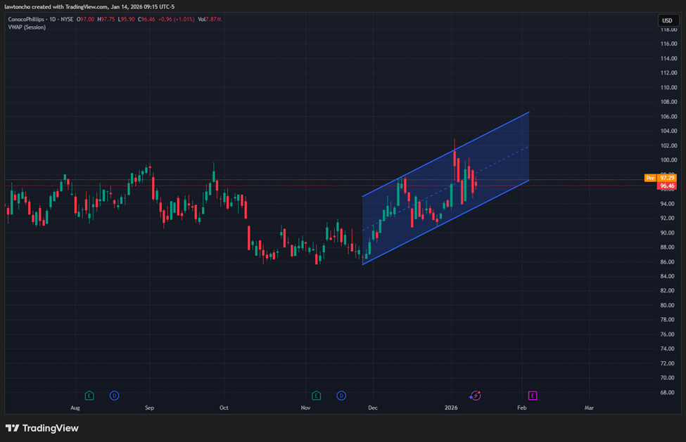Click the 116.00 price axis label
The width and height of the screenshot is (686, 442).
[x=668, y=44]
